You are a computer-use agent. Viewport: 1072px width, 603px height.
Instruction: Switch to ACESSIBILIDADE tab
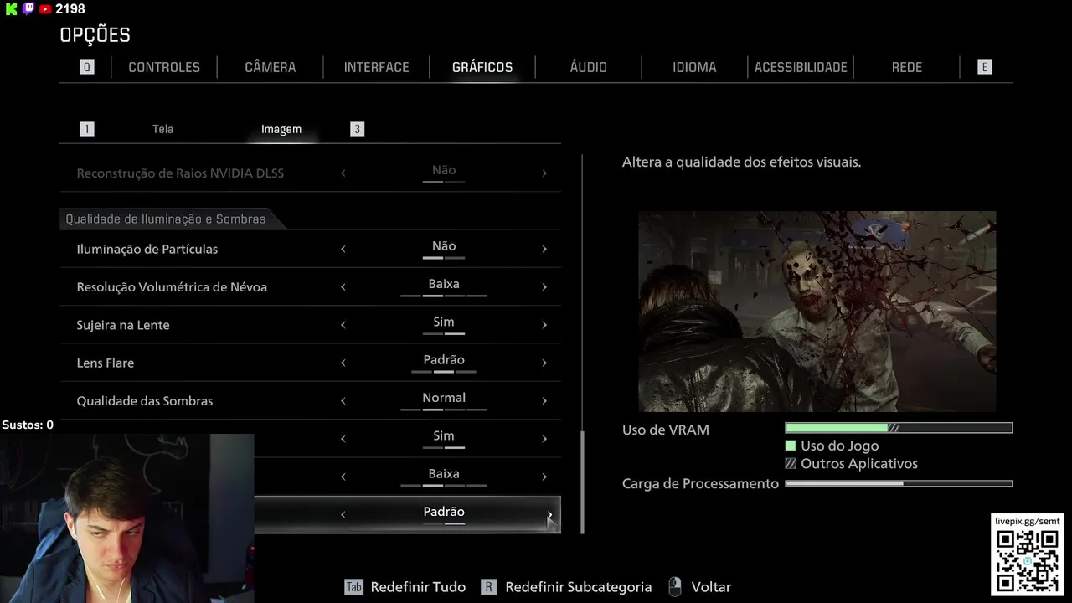pos(801,67)
